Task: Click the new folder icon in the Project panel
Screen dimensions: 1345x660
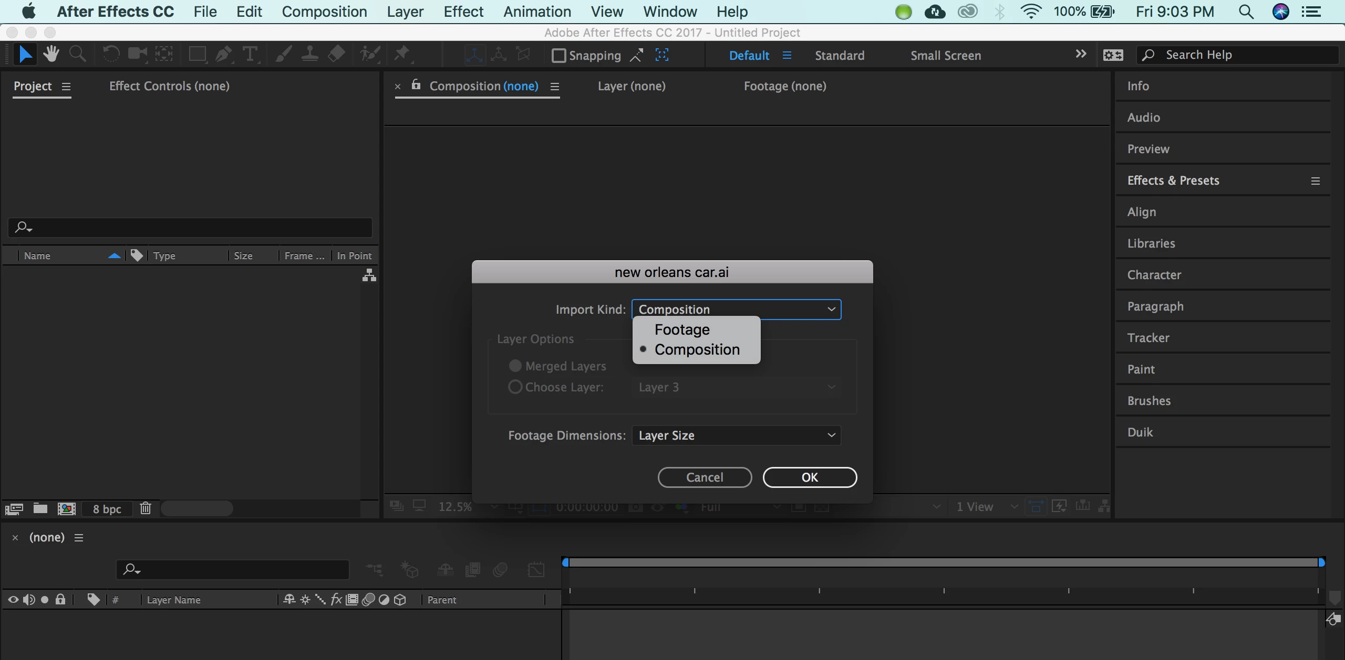Action: pos(40,508)
